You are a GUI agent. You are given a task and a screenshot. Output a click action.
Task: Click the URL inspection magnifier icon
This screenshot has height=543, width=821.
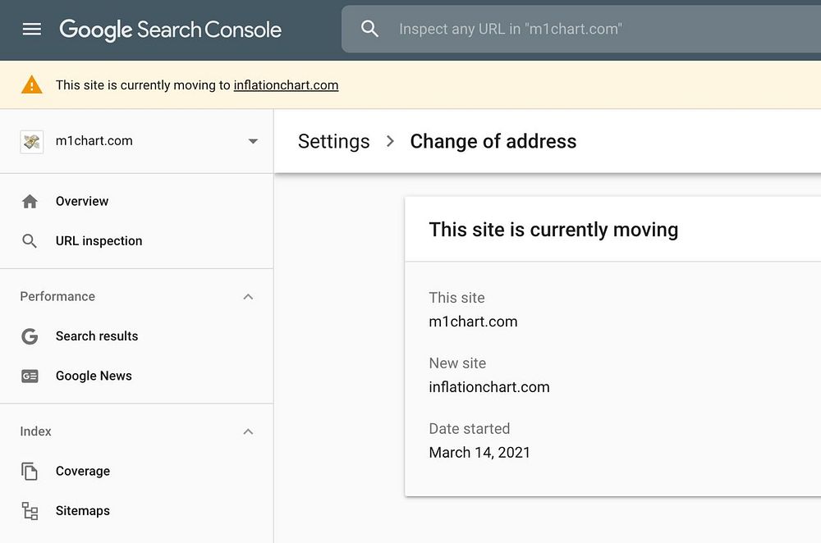(30, 241)
